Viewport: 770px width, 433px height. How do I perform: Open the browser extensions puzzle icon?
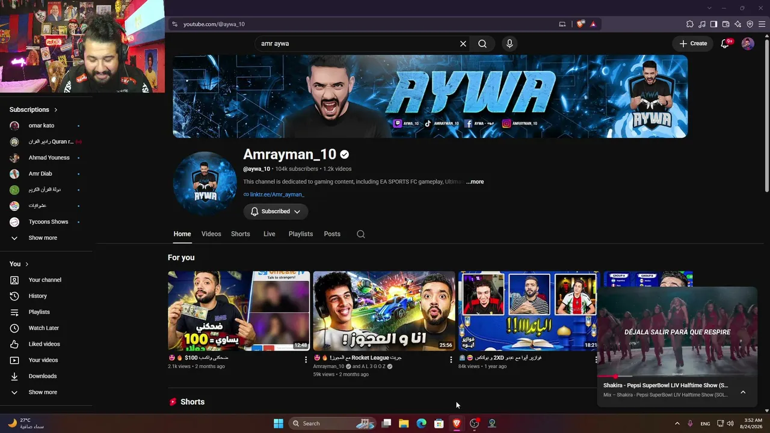690,24
